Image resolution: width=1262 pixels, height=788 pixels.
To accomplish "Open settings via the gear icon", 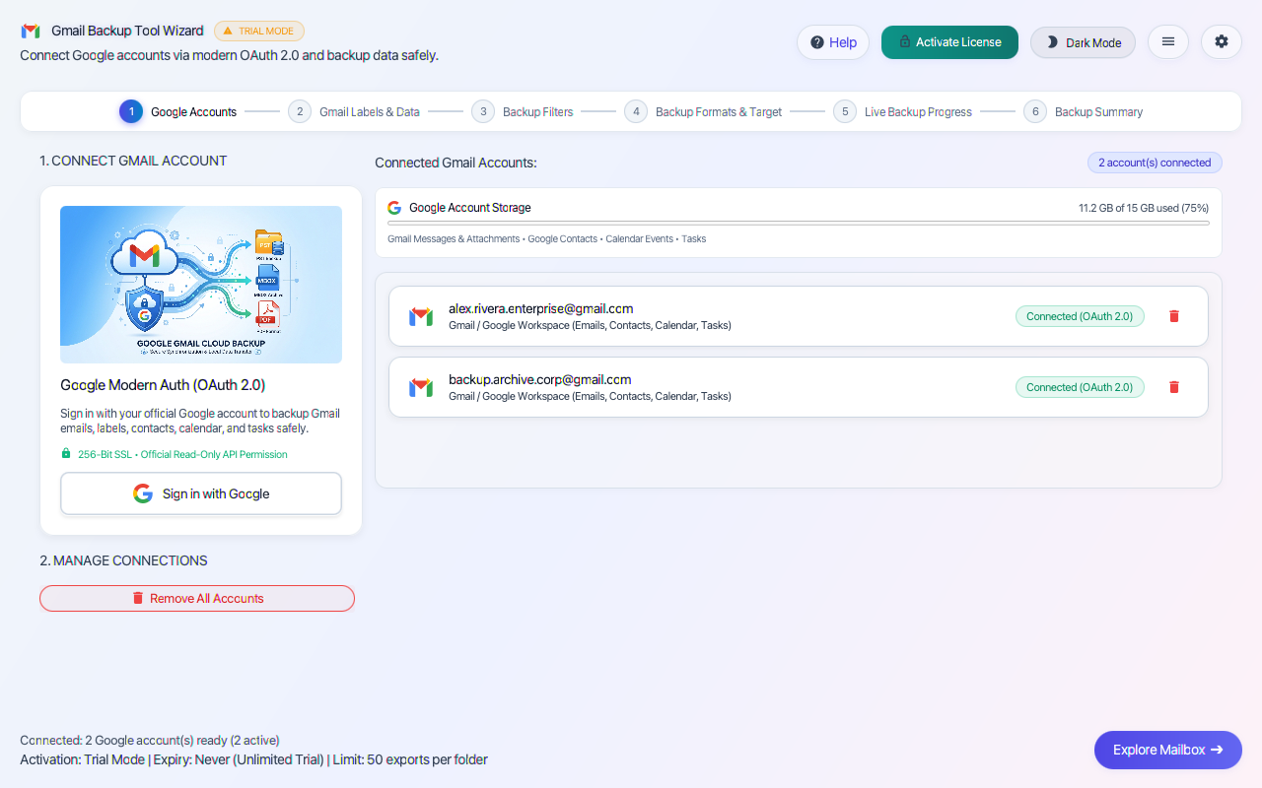I will point(1222,42).
